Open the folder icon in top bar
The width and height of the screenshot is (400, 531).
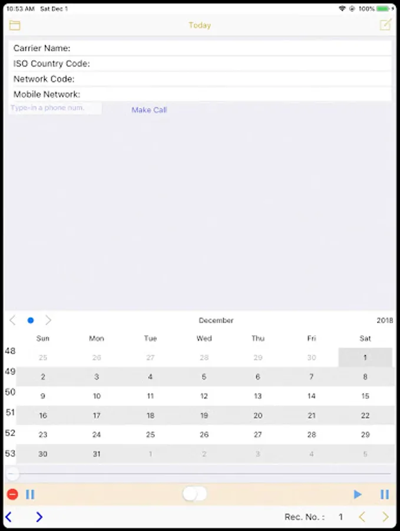pos(15,25)
